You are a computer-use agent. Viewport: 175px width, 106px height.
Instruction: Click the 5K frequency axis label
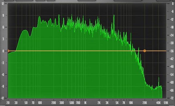[117, 103]
